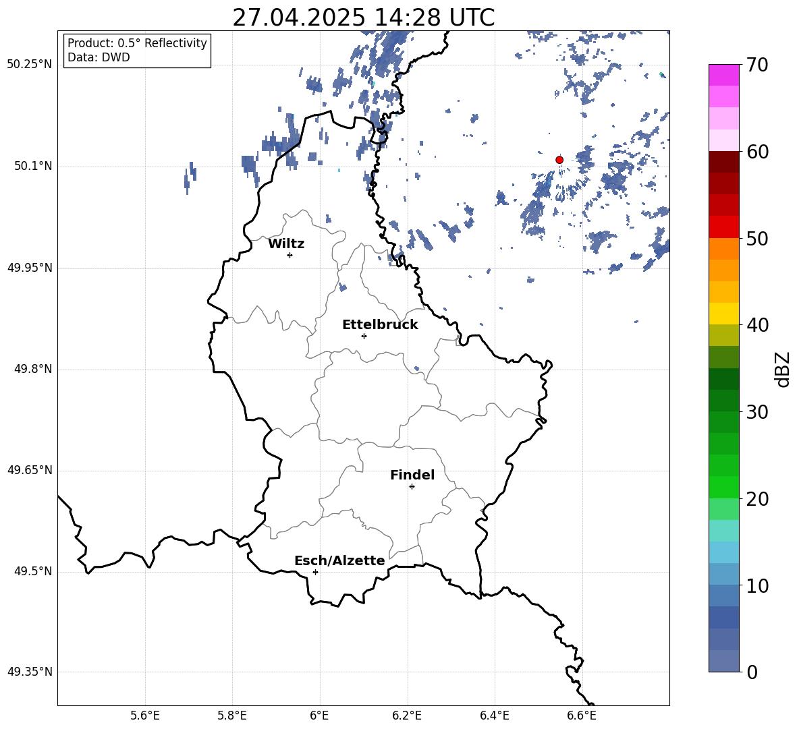Screen dimensions: 799x729
Task: Click the bright green swatch at 20 dBZ
Action: click(724, 487)
